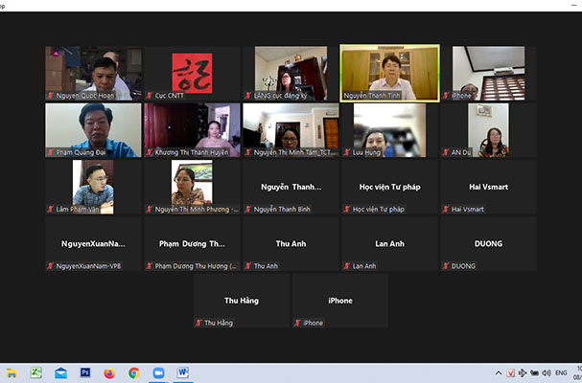Open Firefox browser in the taskbar
Screen dimensions: 582x383
pos(109,372)
